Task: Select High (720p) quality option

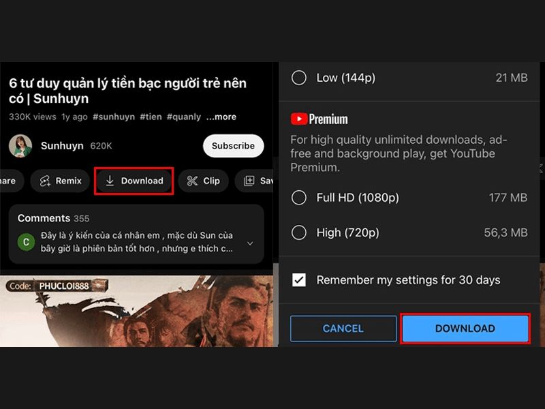Action: (x=409, y=232)
